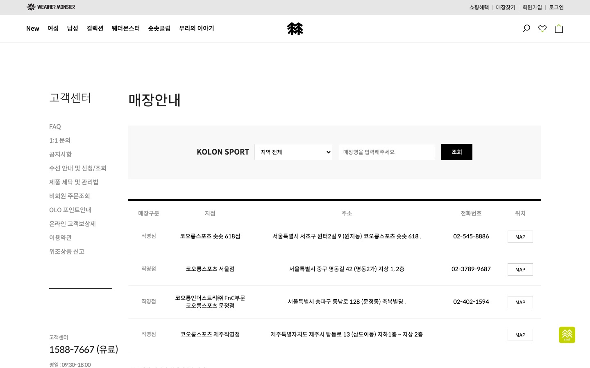Select phone number 02-545-8886
This screenshot has width=590, height=368.
point(471,236)
